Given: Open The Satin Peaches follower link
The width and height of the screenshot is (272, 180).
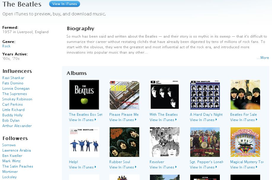Looking at the screenshot, I should tap(18, 166).
